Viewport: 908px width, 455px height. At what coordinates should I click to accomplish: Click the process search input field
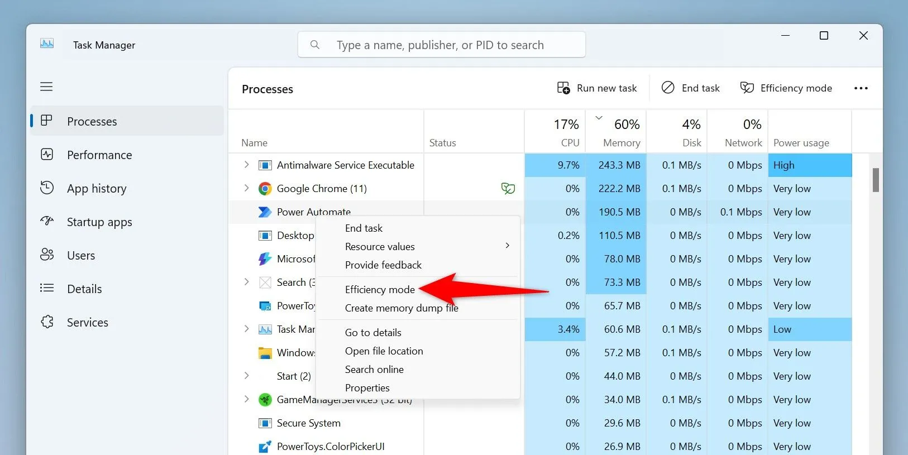[x=441, y=45]
